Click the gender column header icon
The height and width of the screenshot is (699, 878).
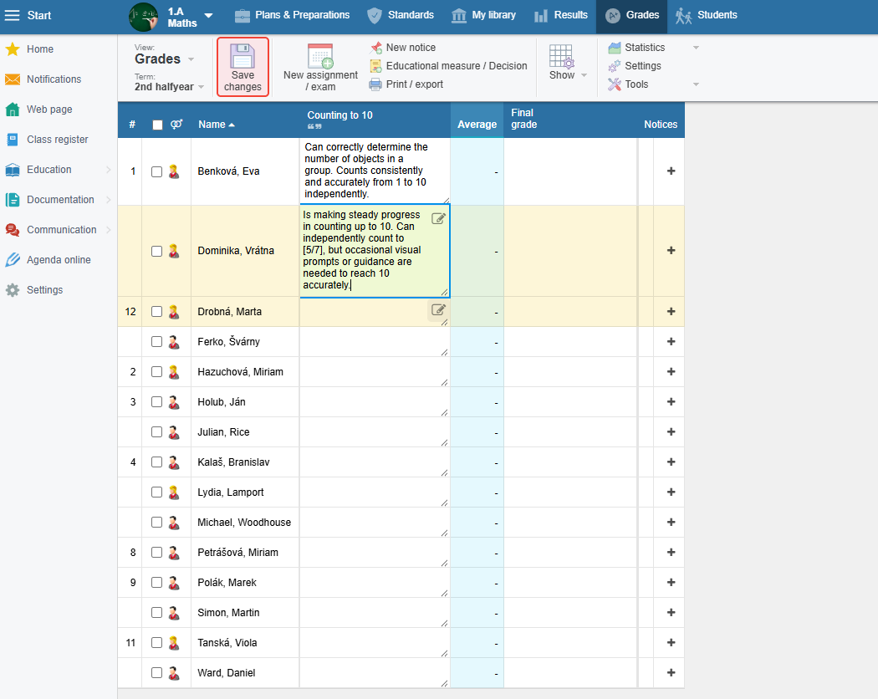click(x=176, y=125)
